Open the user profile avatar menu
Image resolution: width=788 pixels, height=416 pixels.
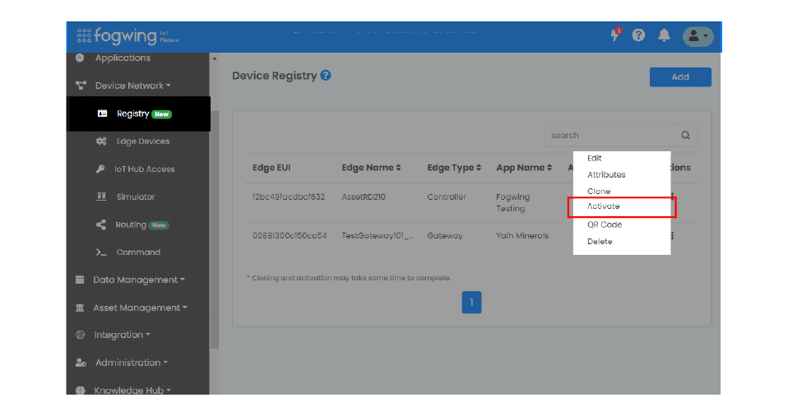(698, 36)
